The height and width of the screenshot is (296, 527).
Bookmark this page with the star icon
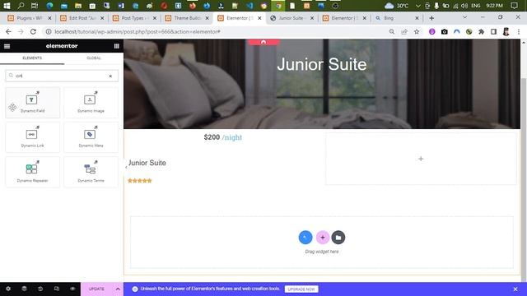pyautogui.click(x=417, y=31)
